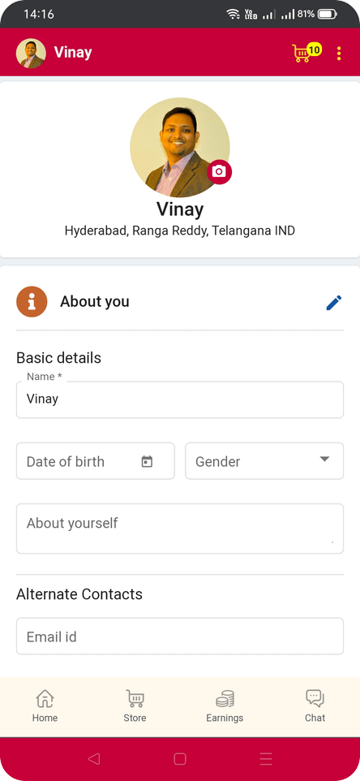The image size is (360, 781).
Task: Edit About you with the pencil icon
Action: tap(333, 302)
